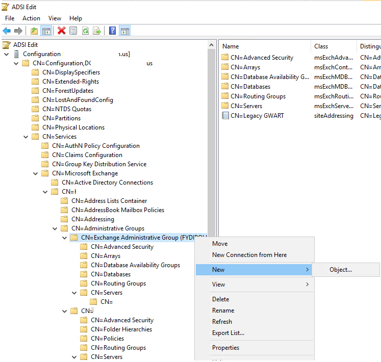Collapse the CN=Configuration,DC node

pyautogui.click(x=16, y=63)
